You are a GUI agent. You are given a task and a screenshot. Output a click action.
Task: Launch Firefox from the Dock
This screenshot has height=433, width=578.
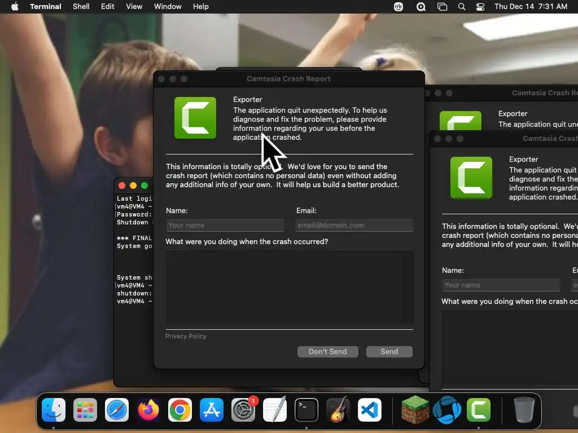(x=148, y=410)
